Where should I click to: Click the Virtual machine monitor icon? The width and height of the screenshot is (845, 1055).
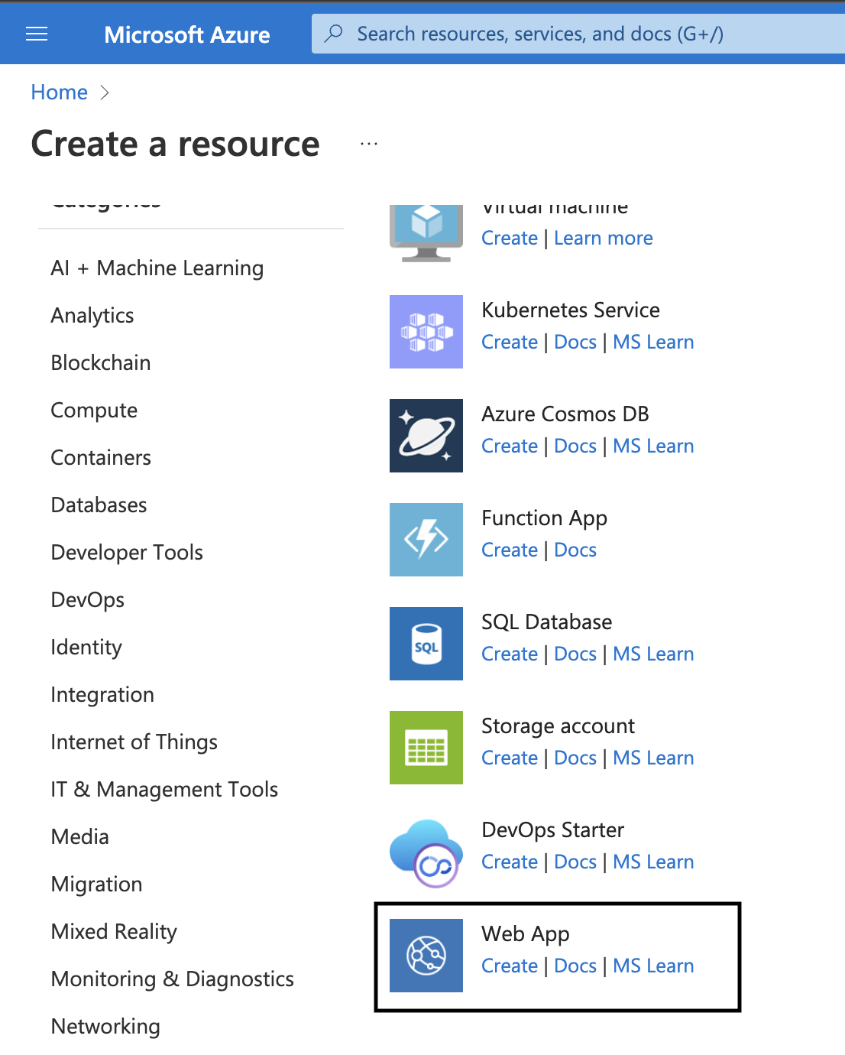[x=426, y=232]
